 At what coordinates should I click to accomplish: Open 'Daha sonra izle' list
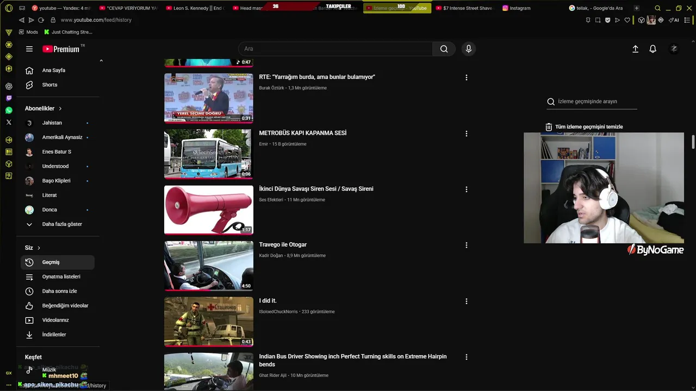(58, 292)
